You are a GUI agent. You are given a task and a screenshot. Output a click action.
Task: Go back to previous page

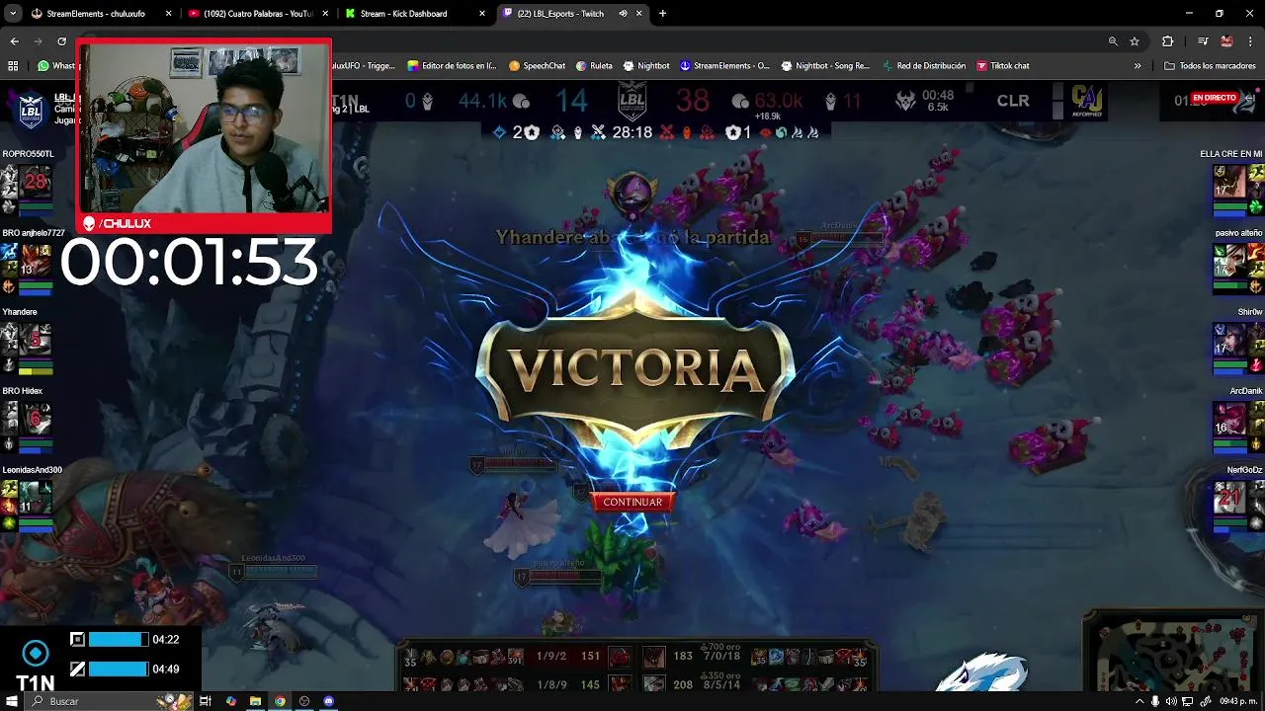[14, 41]
